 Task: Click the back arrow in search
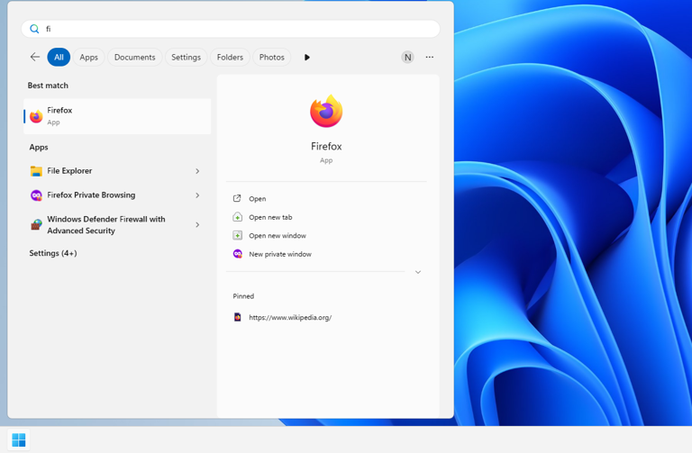pyautogui.click(x=35, y=57)
